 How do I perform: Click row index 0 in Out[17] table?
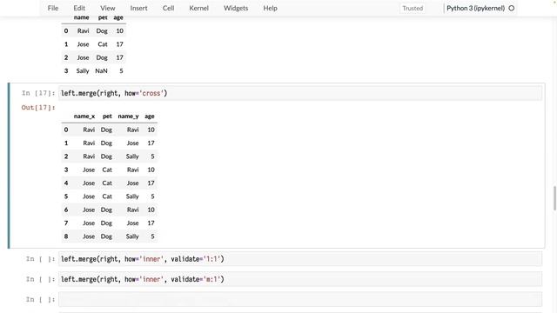(66, 130)
